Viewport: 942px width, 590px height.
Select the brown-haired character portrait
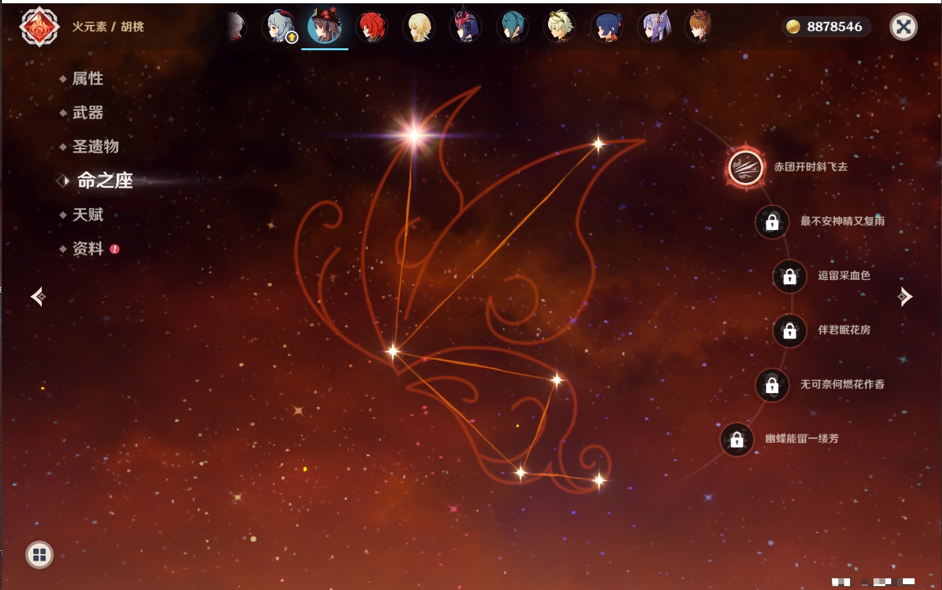(x=700, y=27)
